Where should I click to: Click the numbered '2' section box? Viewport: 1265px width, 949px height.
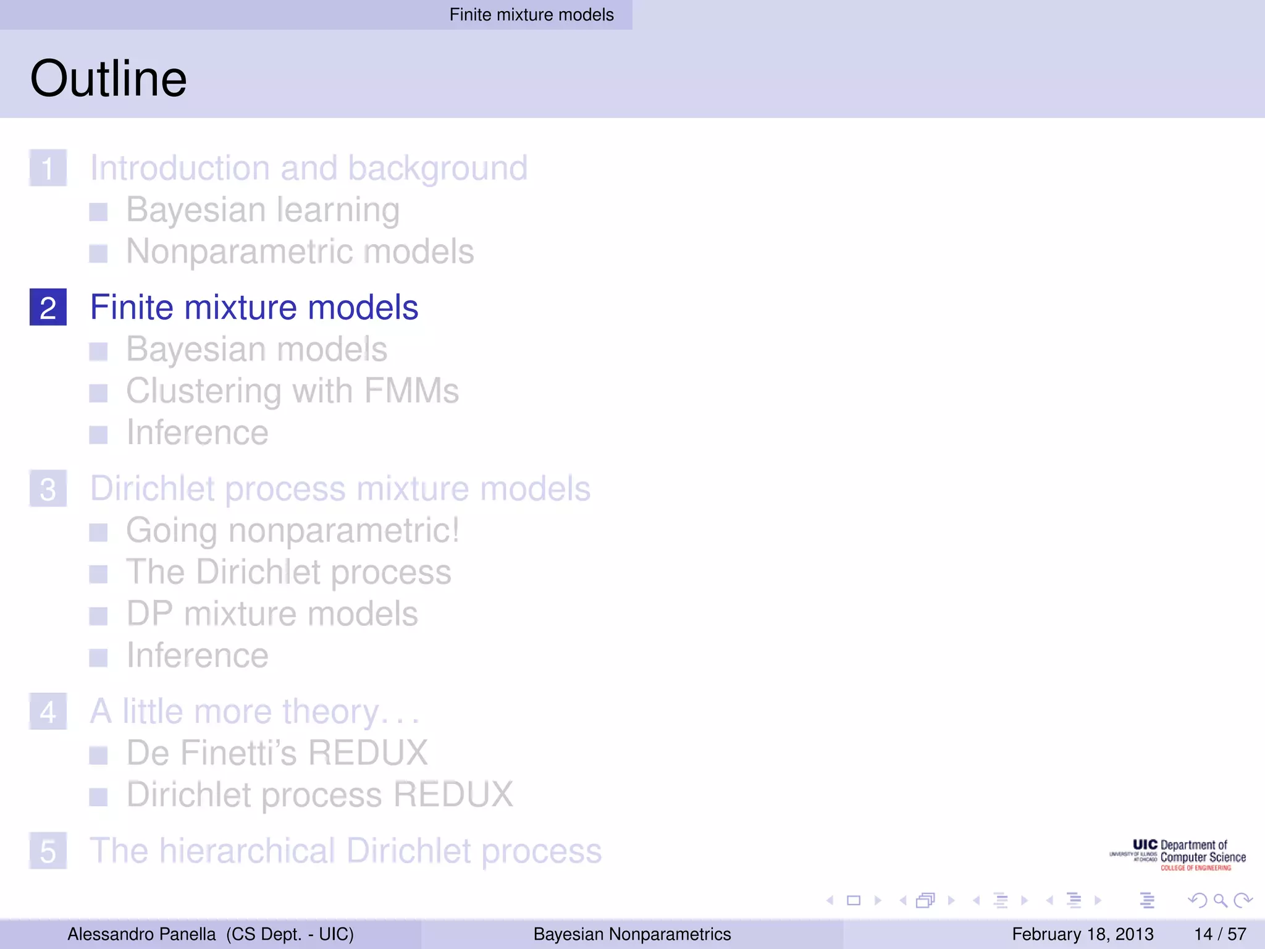(48, 307)
